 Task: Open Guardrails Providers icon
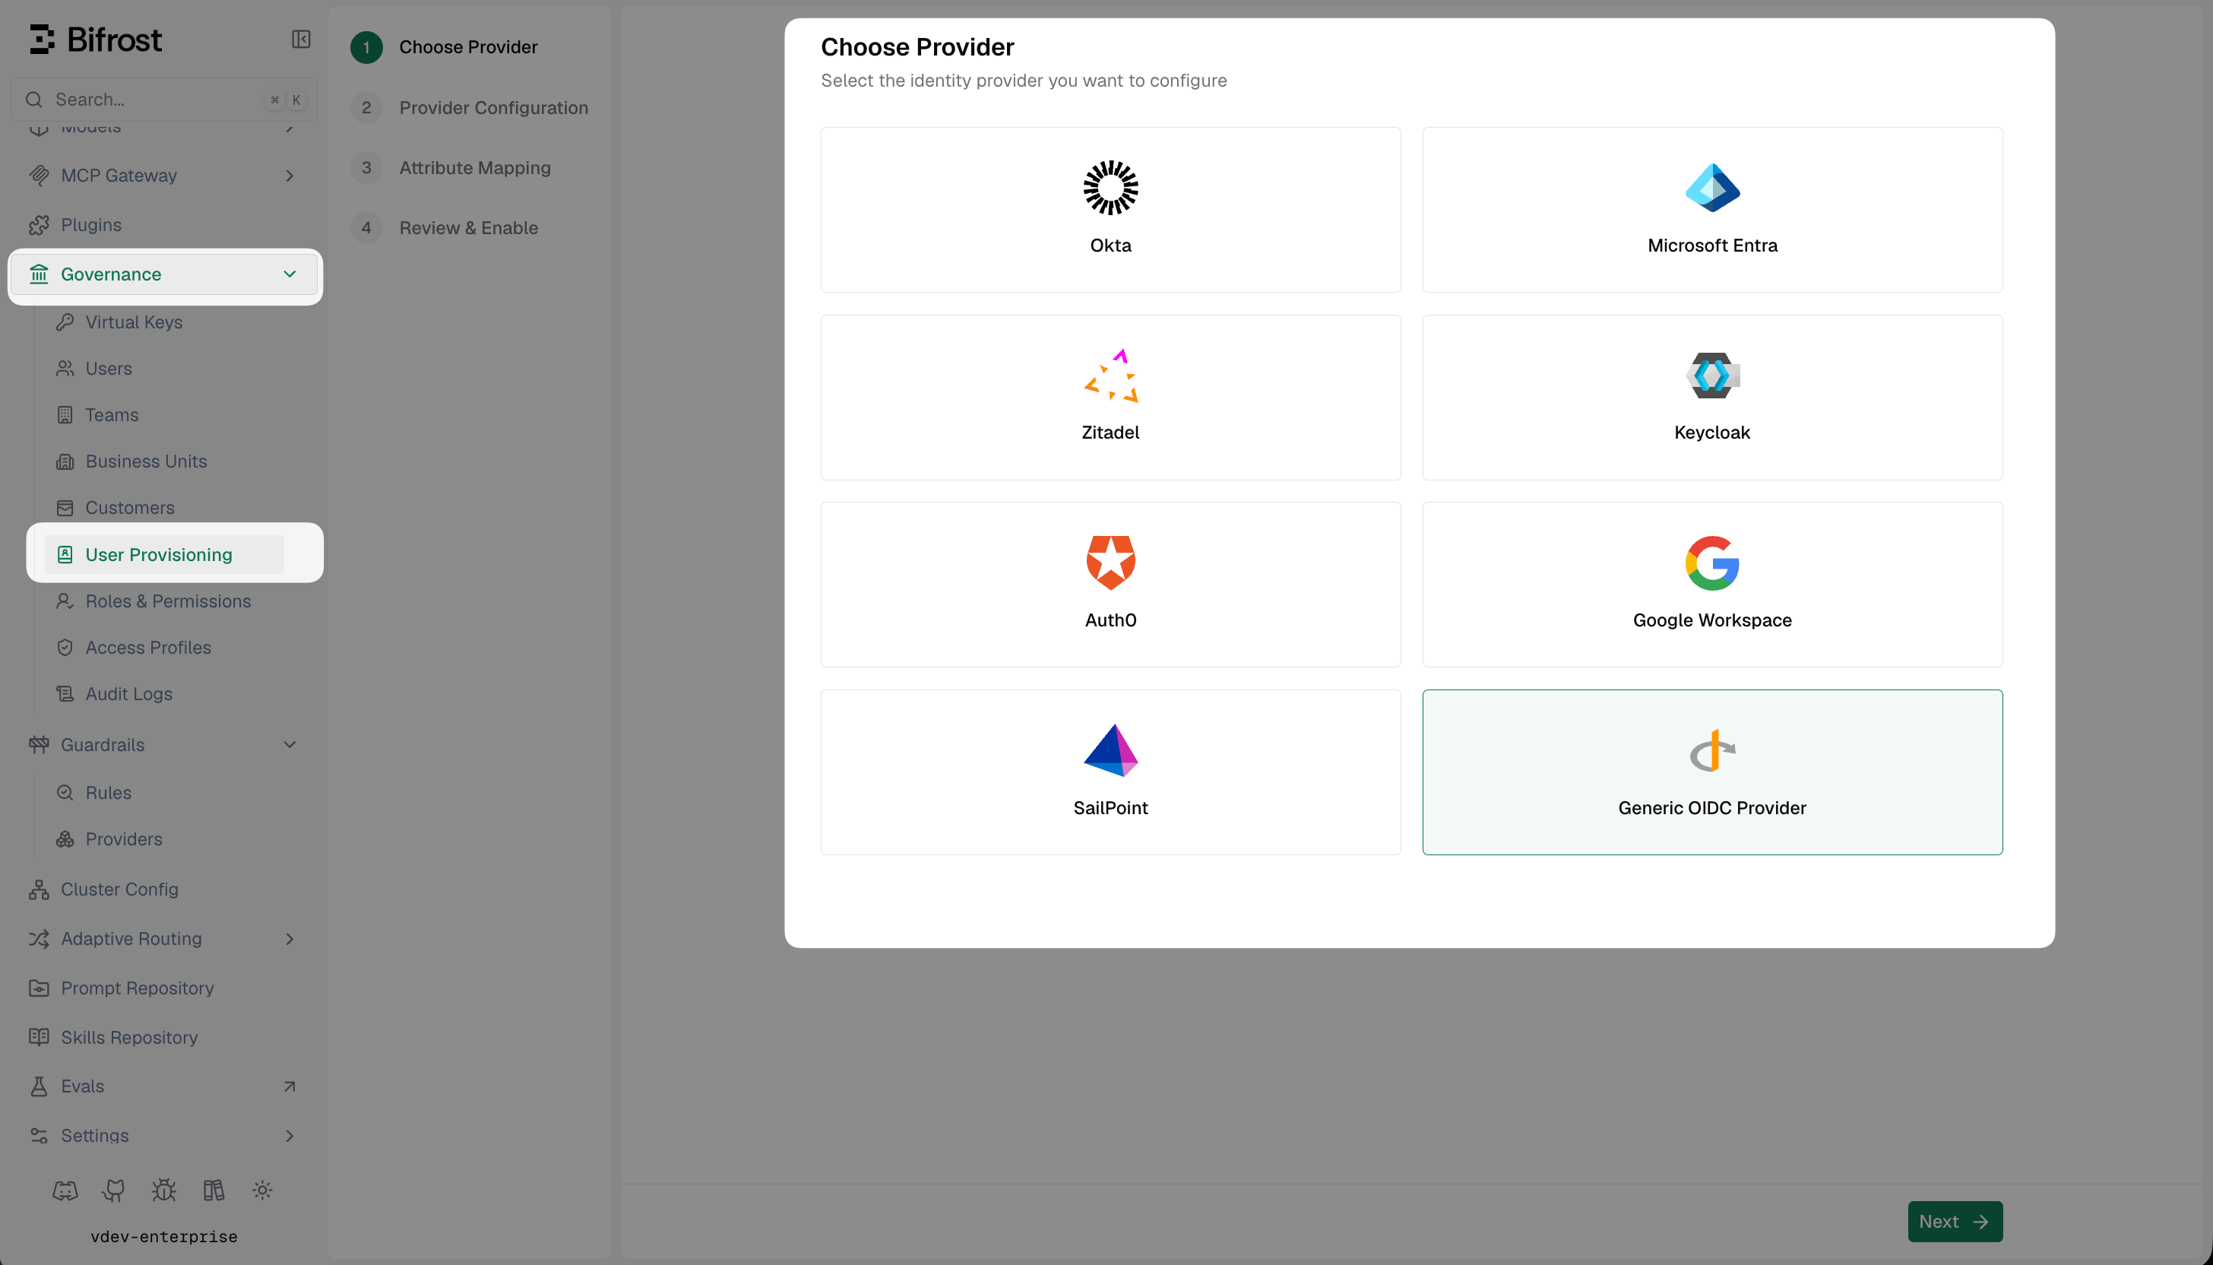(x=65, y=839)
